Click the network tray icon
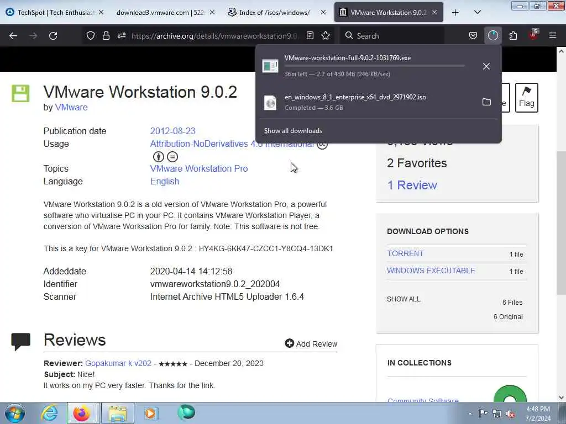Viewport: 566px width, 424px height. point(497,414)
